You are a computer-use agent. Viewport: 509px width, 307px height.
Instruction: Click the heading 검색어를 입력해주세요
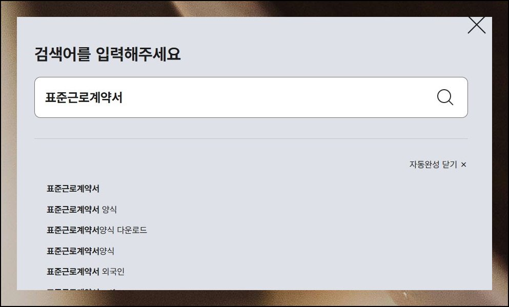coord(108,54)
